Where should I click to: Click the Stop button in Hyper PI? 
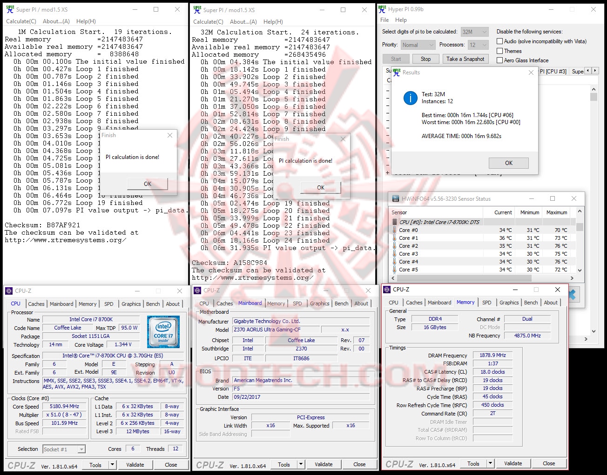click(x=425, y=59)
